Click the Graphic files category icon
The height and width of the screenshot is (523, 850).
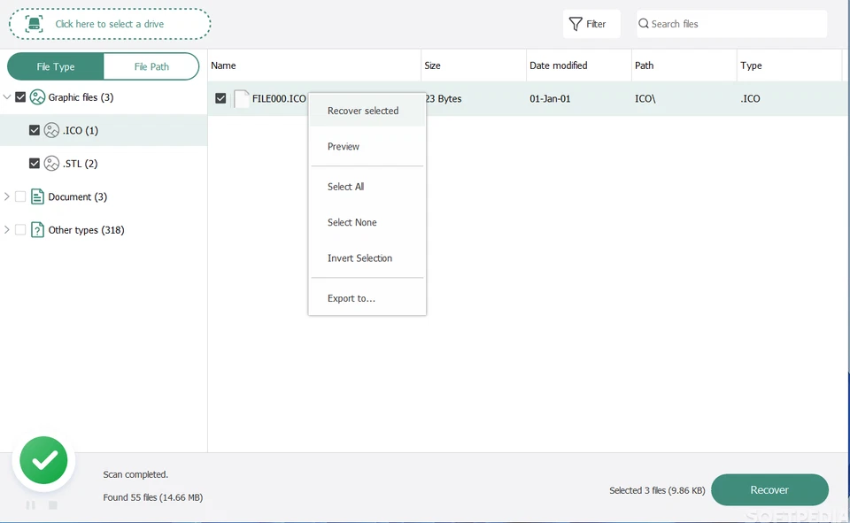click(x=37, y=97)
